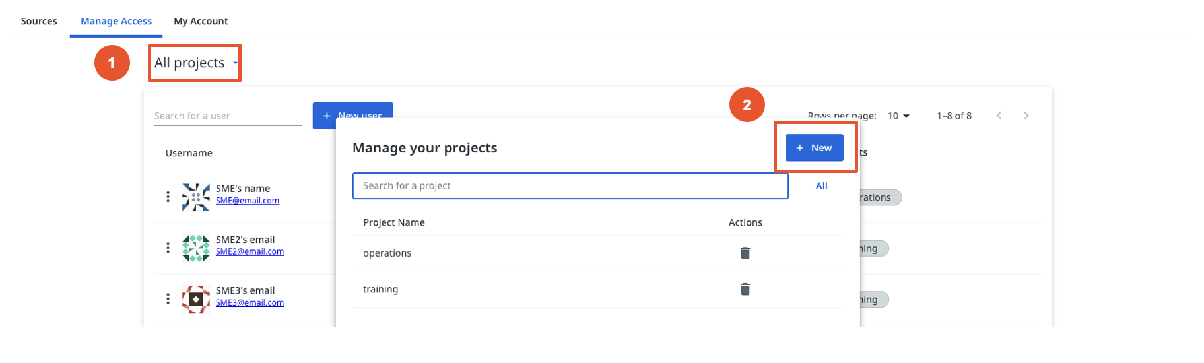Open the SME@email.com link

coord(248,201)
